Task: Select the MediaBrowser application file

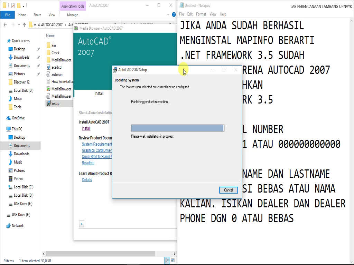Action: tap(59, 89)
